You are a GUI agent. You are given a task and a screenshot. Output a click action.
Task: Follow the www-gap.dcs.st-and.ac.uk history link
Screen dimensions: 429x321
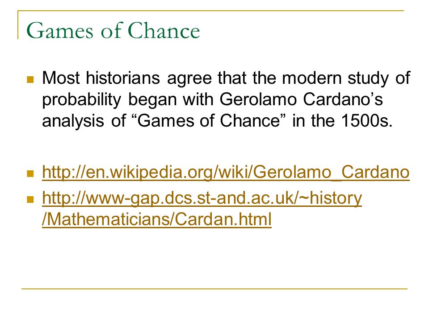pyautogui.click(x=202, y=198)
